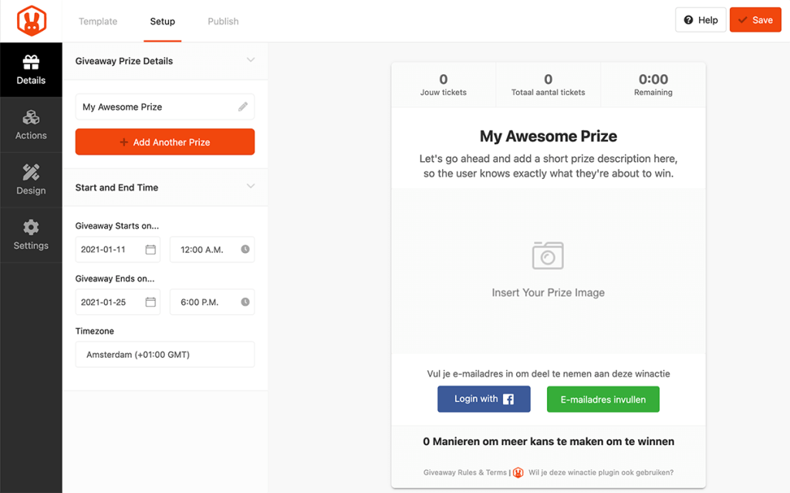Click the Login with Facebook button
Screen dimensions: 790x493
[x=484, y=399]
